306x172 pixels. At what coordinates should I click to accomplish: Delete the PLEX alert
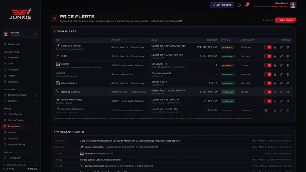(288, 56)
